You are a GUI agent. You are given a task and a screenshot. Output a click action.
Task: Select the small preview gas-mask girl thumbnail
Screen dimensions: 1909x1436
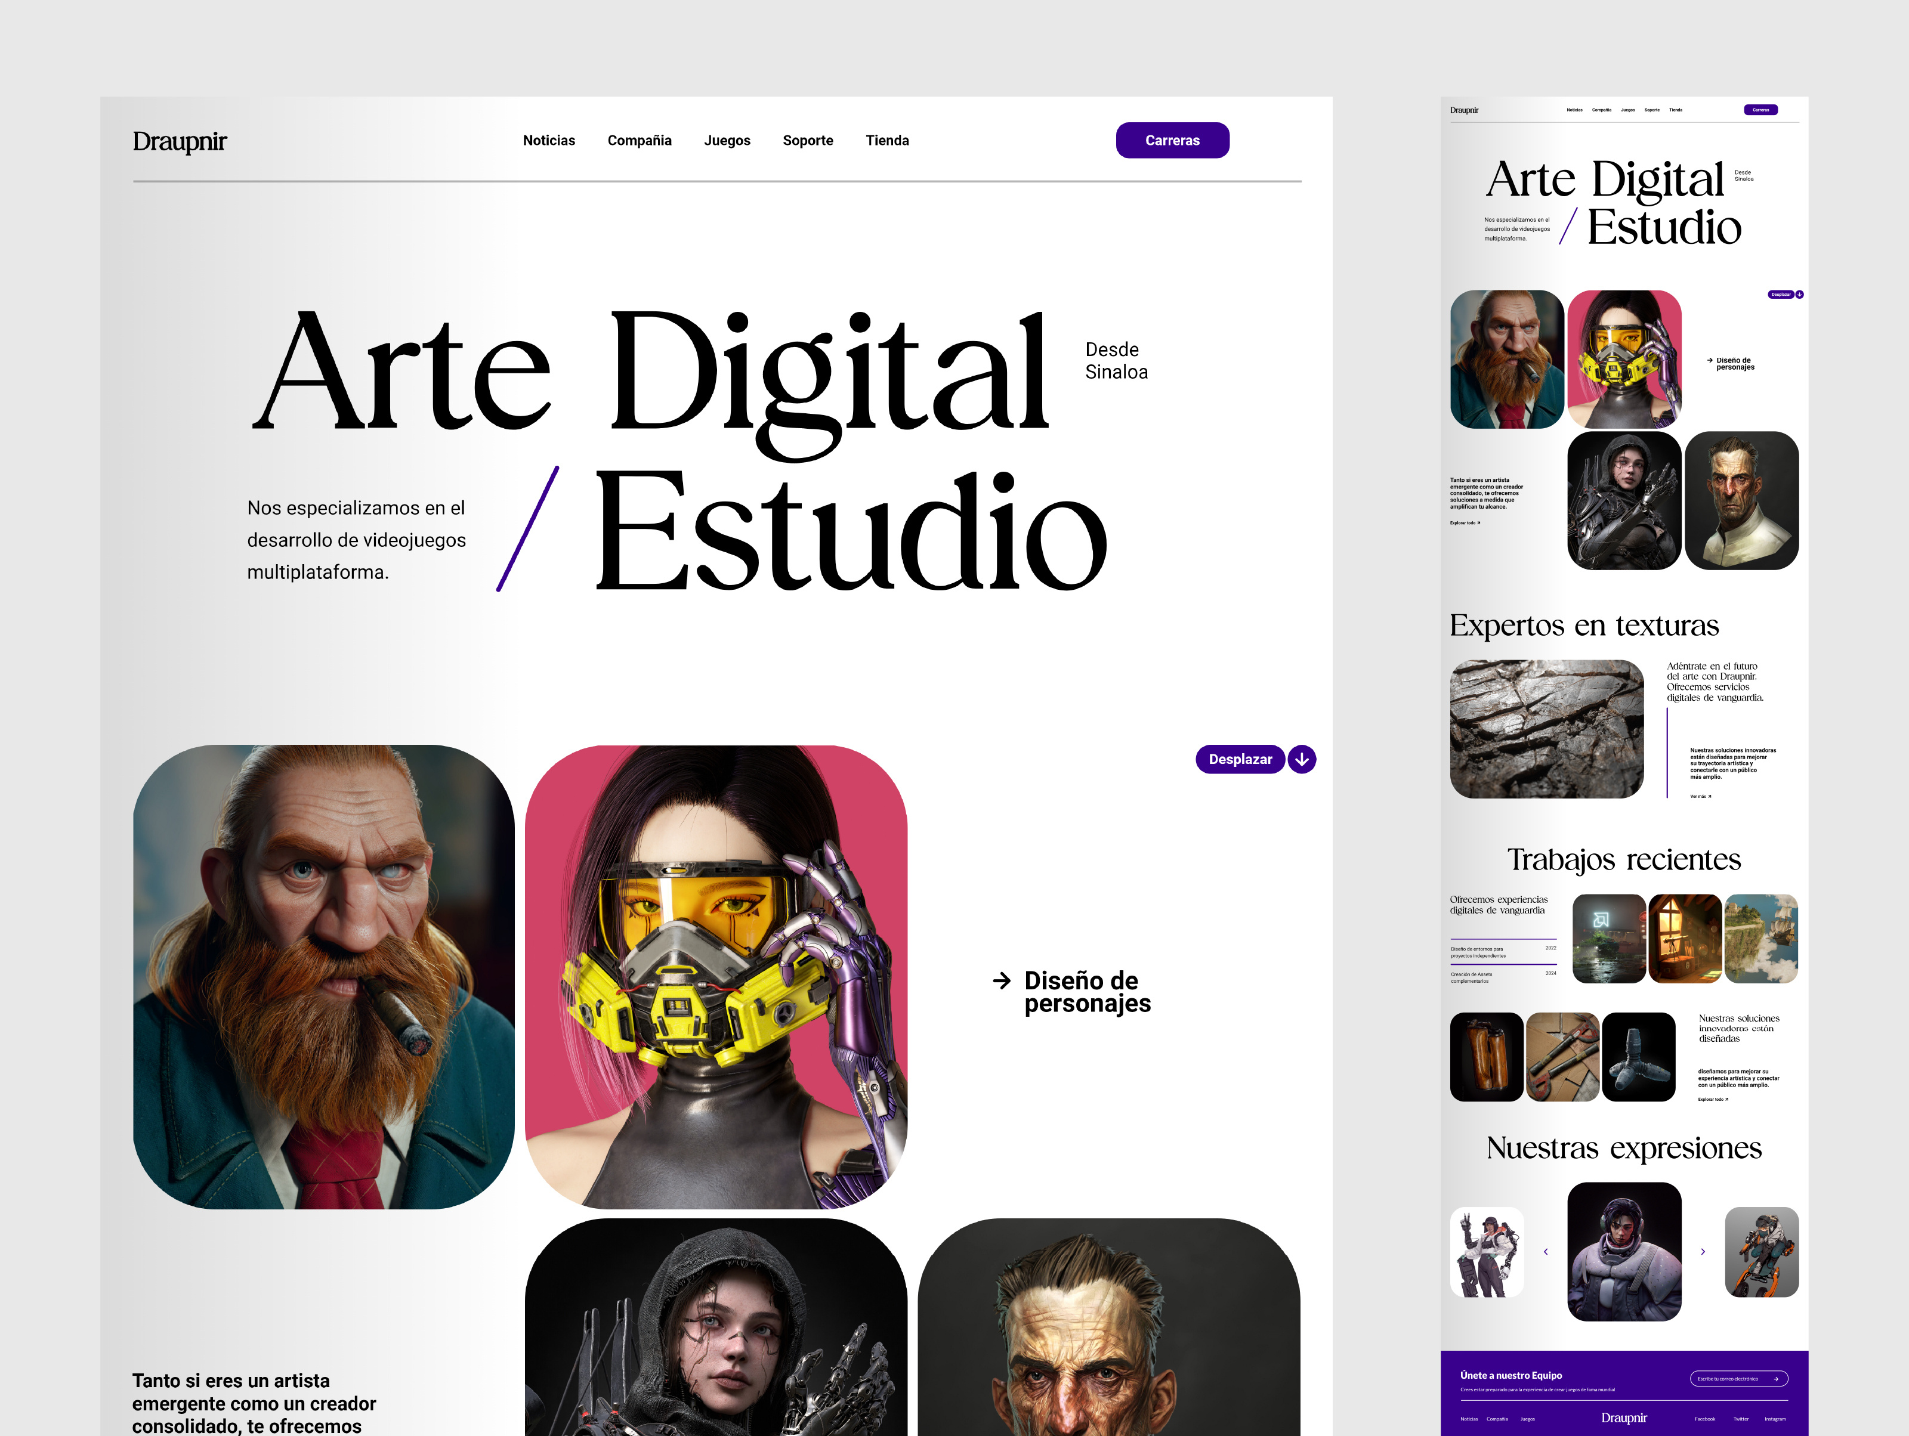click(1624, 359)
